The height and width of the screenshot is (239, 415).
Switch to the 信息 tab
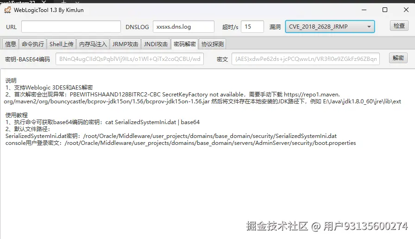coord(11,44)
